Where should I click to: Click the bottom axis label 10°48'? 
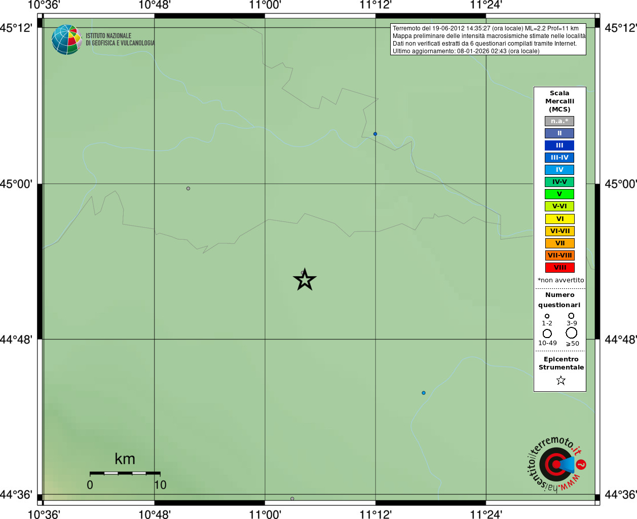(x=155, y=514)
